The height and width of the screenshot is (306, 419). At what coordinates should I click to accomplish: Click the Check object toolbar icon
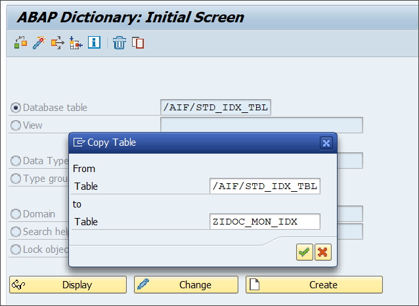tap(21, 43)
